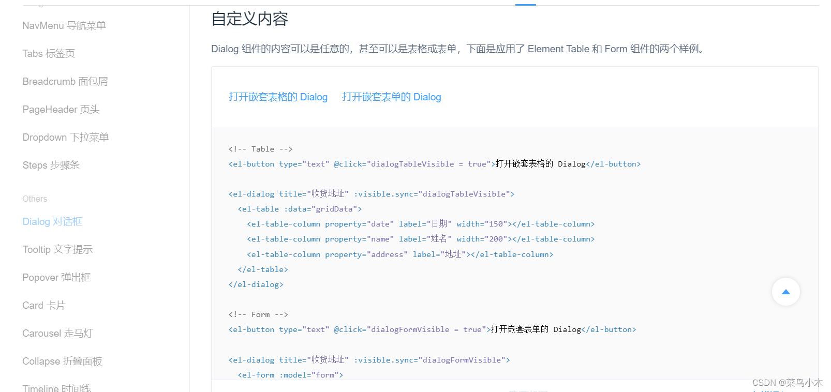Click the closing </el-dialog> code line
Screen dimensions: 831x392
[x=256, y=284]
